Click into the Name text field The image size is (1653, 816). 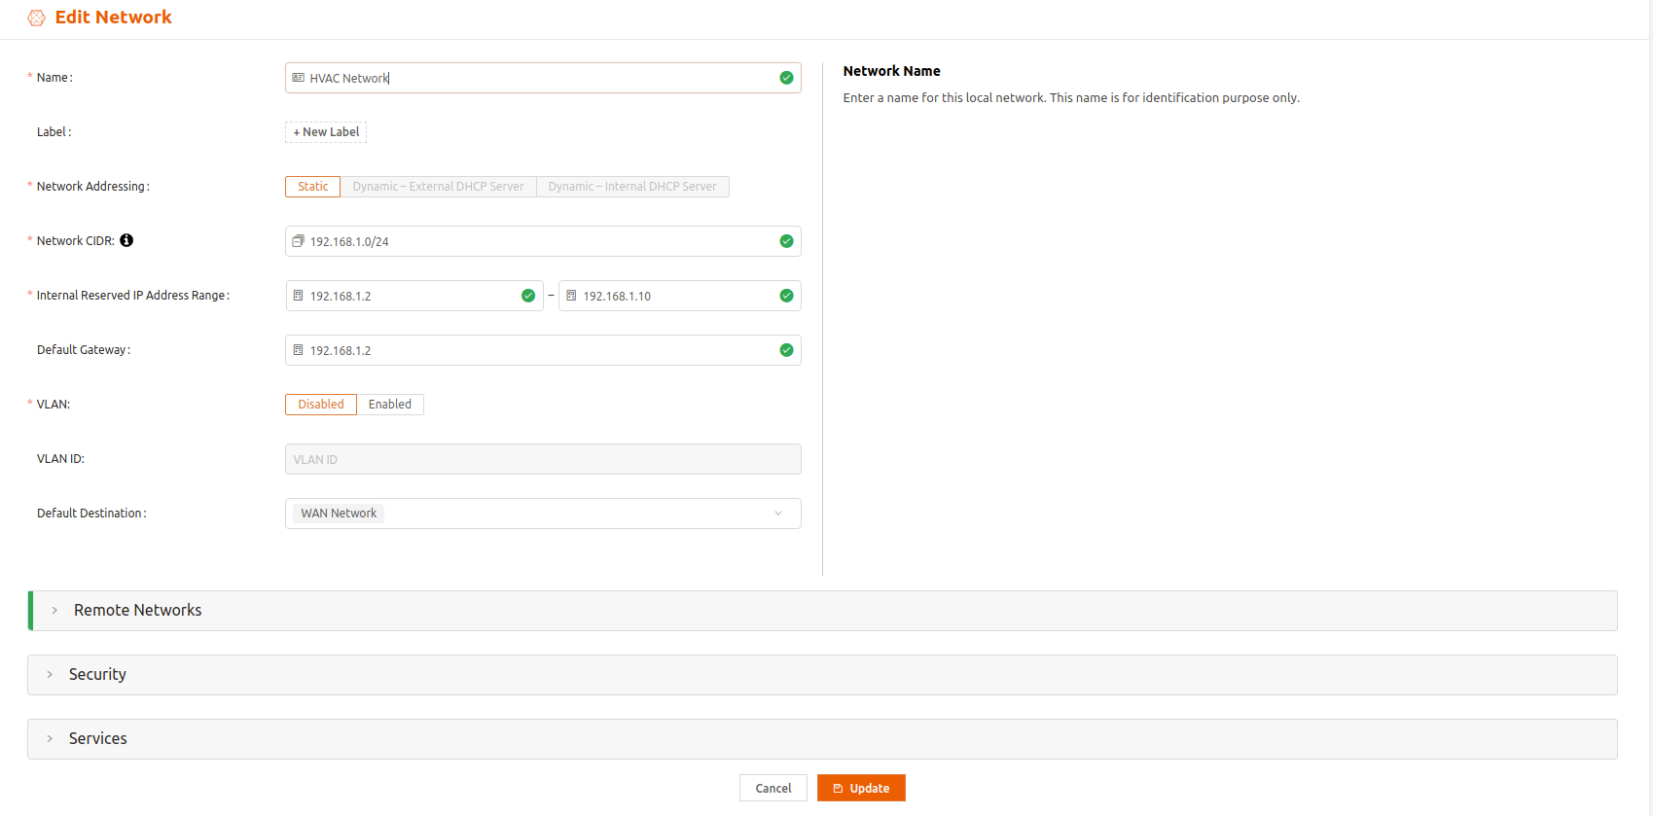click(543, 78)
